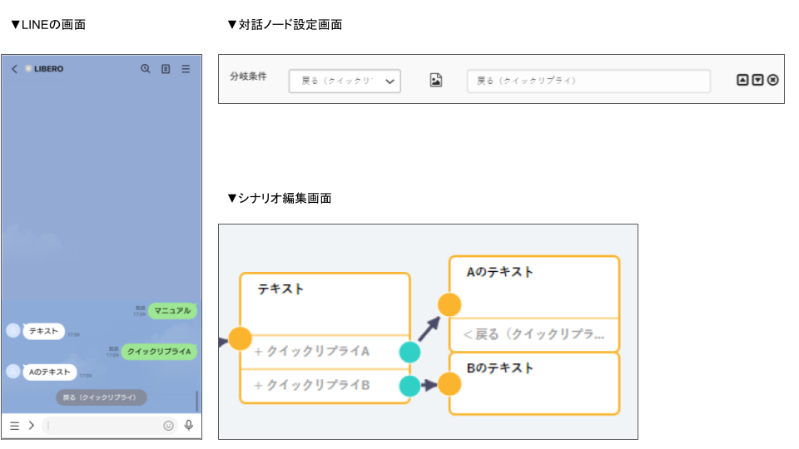799x449 pixels.
Task: Click the image icon beside branch condition dropdown
Action: (x=435, y=81)
